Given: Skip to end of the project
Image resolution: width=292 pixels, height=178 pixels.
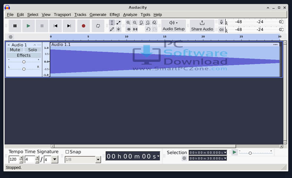Looking at the screenshot, I should pyautogui.click(x=69, y=26).
